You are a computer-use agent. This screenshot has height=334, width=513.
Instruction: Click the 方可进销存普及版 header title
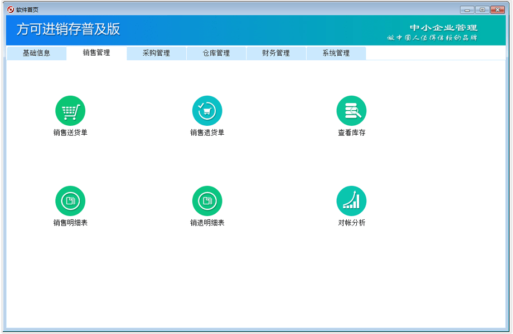click(x=69, y=29)
